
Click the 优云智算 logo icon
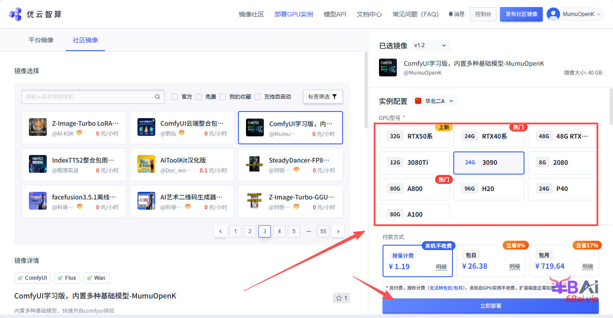(15, 14)
